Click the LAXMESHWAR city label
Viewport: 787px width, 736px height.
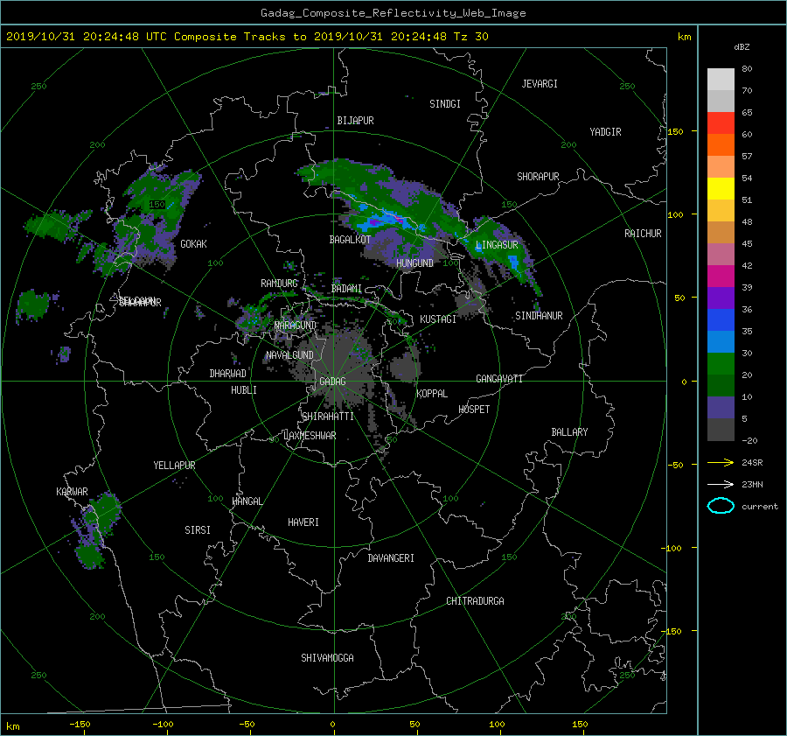pyautogui.click(x=310, y=436)
